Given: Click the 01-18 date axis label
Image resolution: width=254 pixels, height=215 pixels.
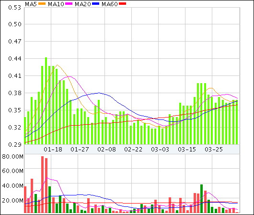Looking at the screenshot, I should (53, 150).
